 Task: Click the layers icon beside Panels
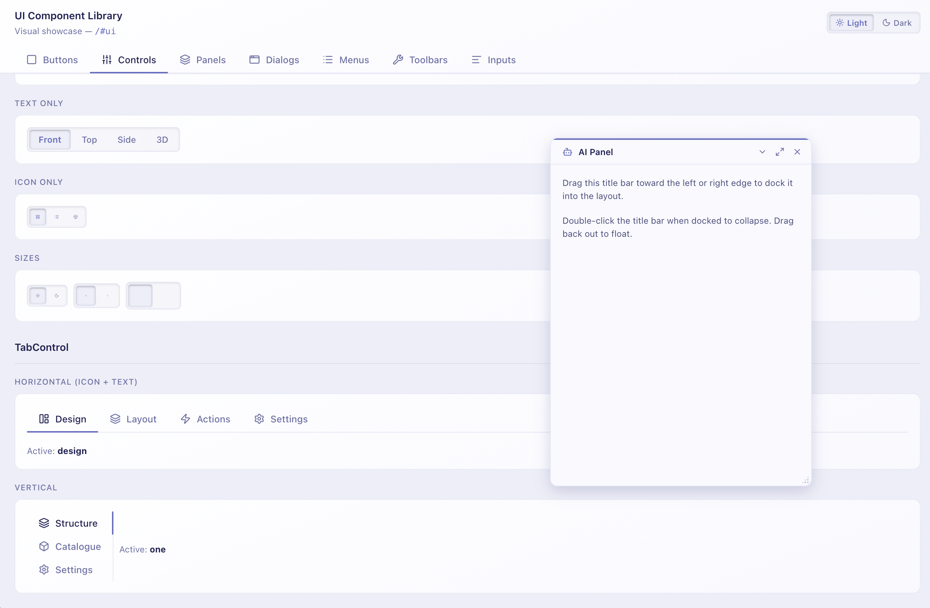click(x=185, y=60)
